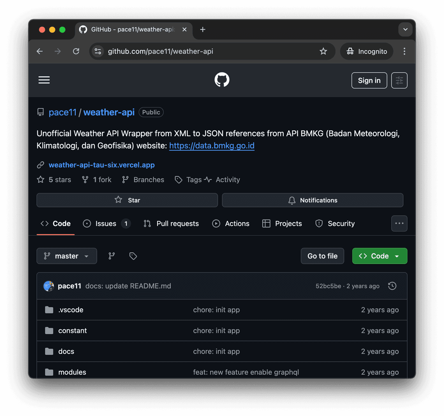The width and height of the screenshot is (444, 416).
Task: Click Go to file button
Action: pyautogui.click(x=322, y=256)
